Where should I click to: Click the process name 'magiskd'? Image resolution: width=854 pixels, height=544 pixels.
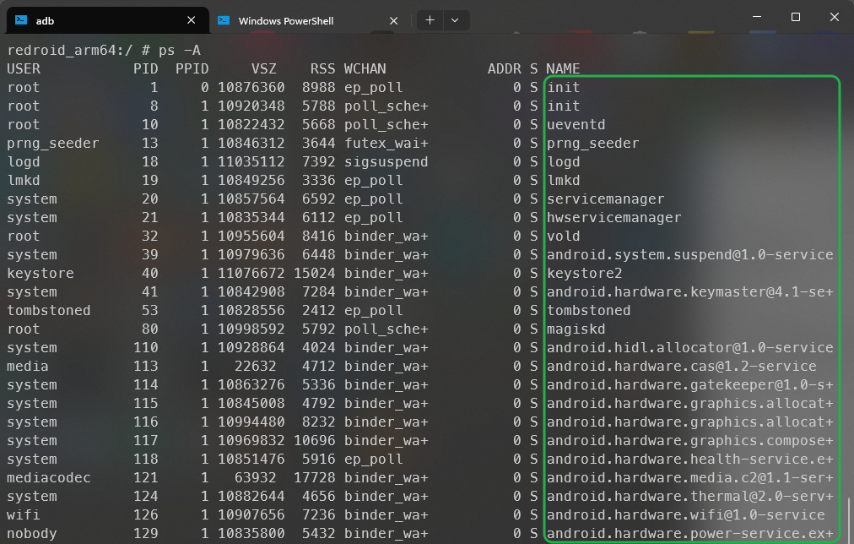coord(576,329)
